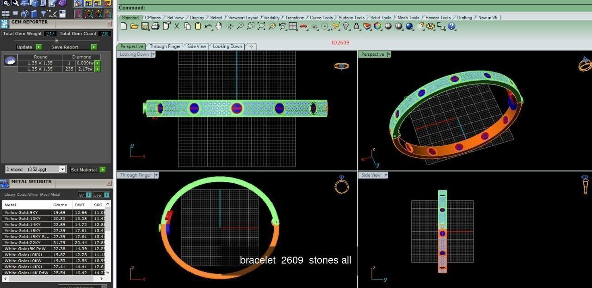Close the Gem Reporter panel
592x288 pixels.
(x=109, y=24)
